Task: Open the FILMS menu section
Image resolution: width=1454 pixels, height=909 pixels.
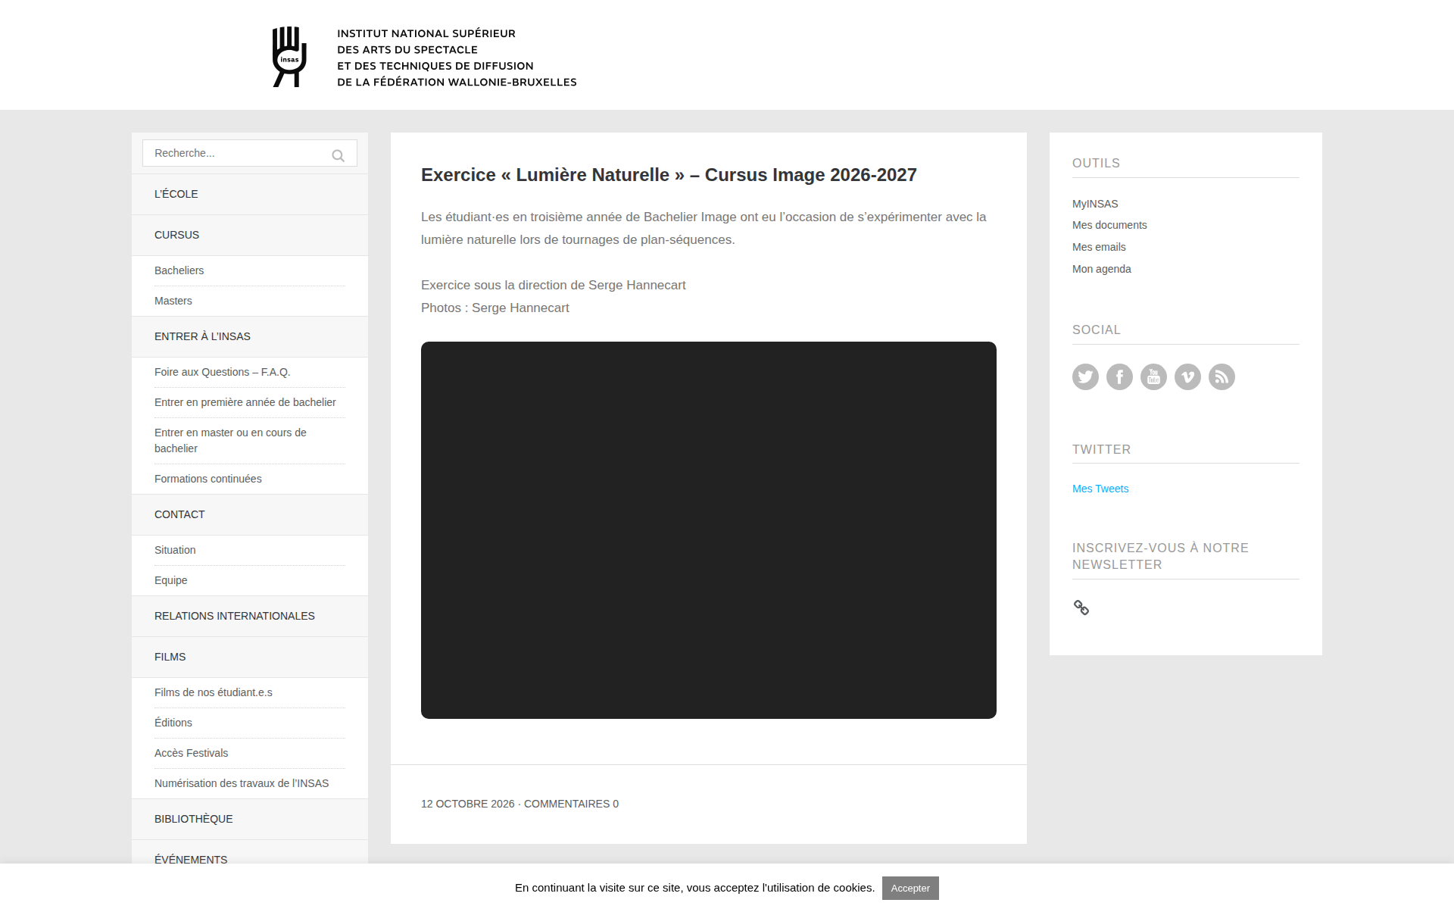Action: click(250, 657)
